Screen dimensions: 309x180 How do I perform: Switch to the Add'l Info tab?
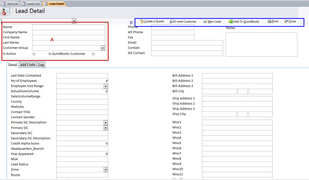[x=28, y=65]
